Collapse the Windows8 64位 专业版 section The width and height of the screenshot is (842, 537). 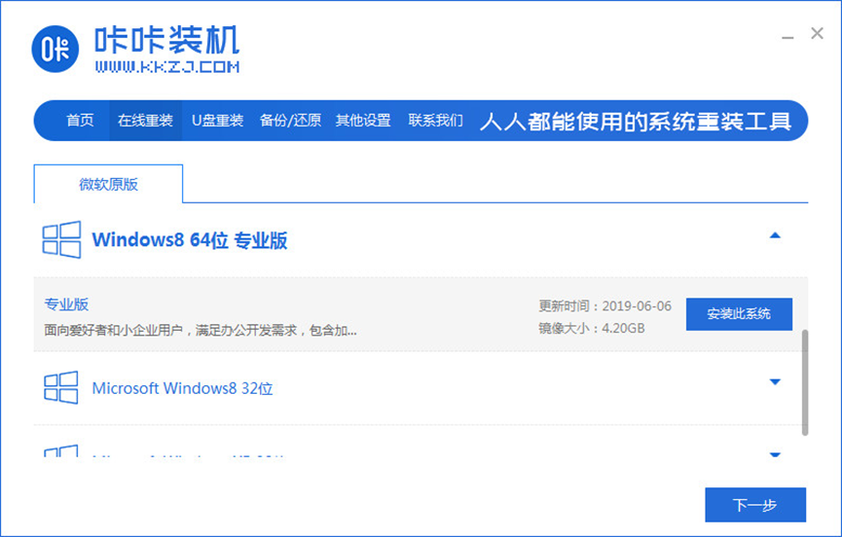[x=775, y=235]
